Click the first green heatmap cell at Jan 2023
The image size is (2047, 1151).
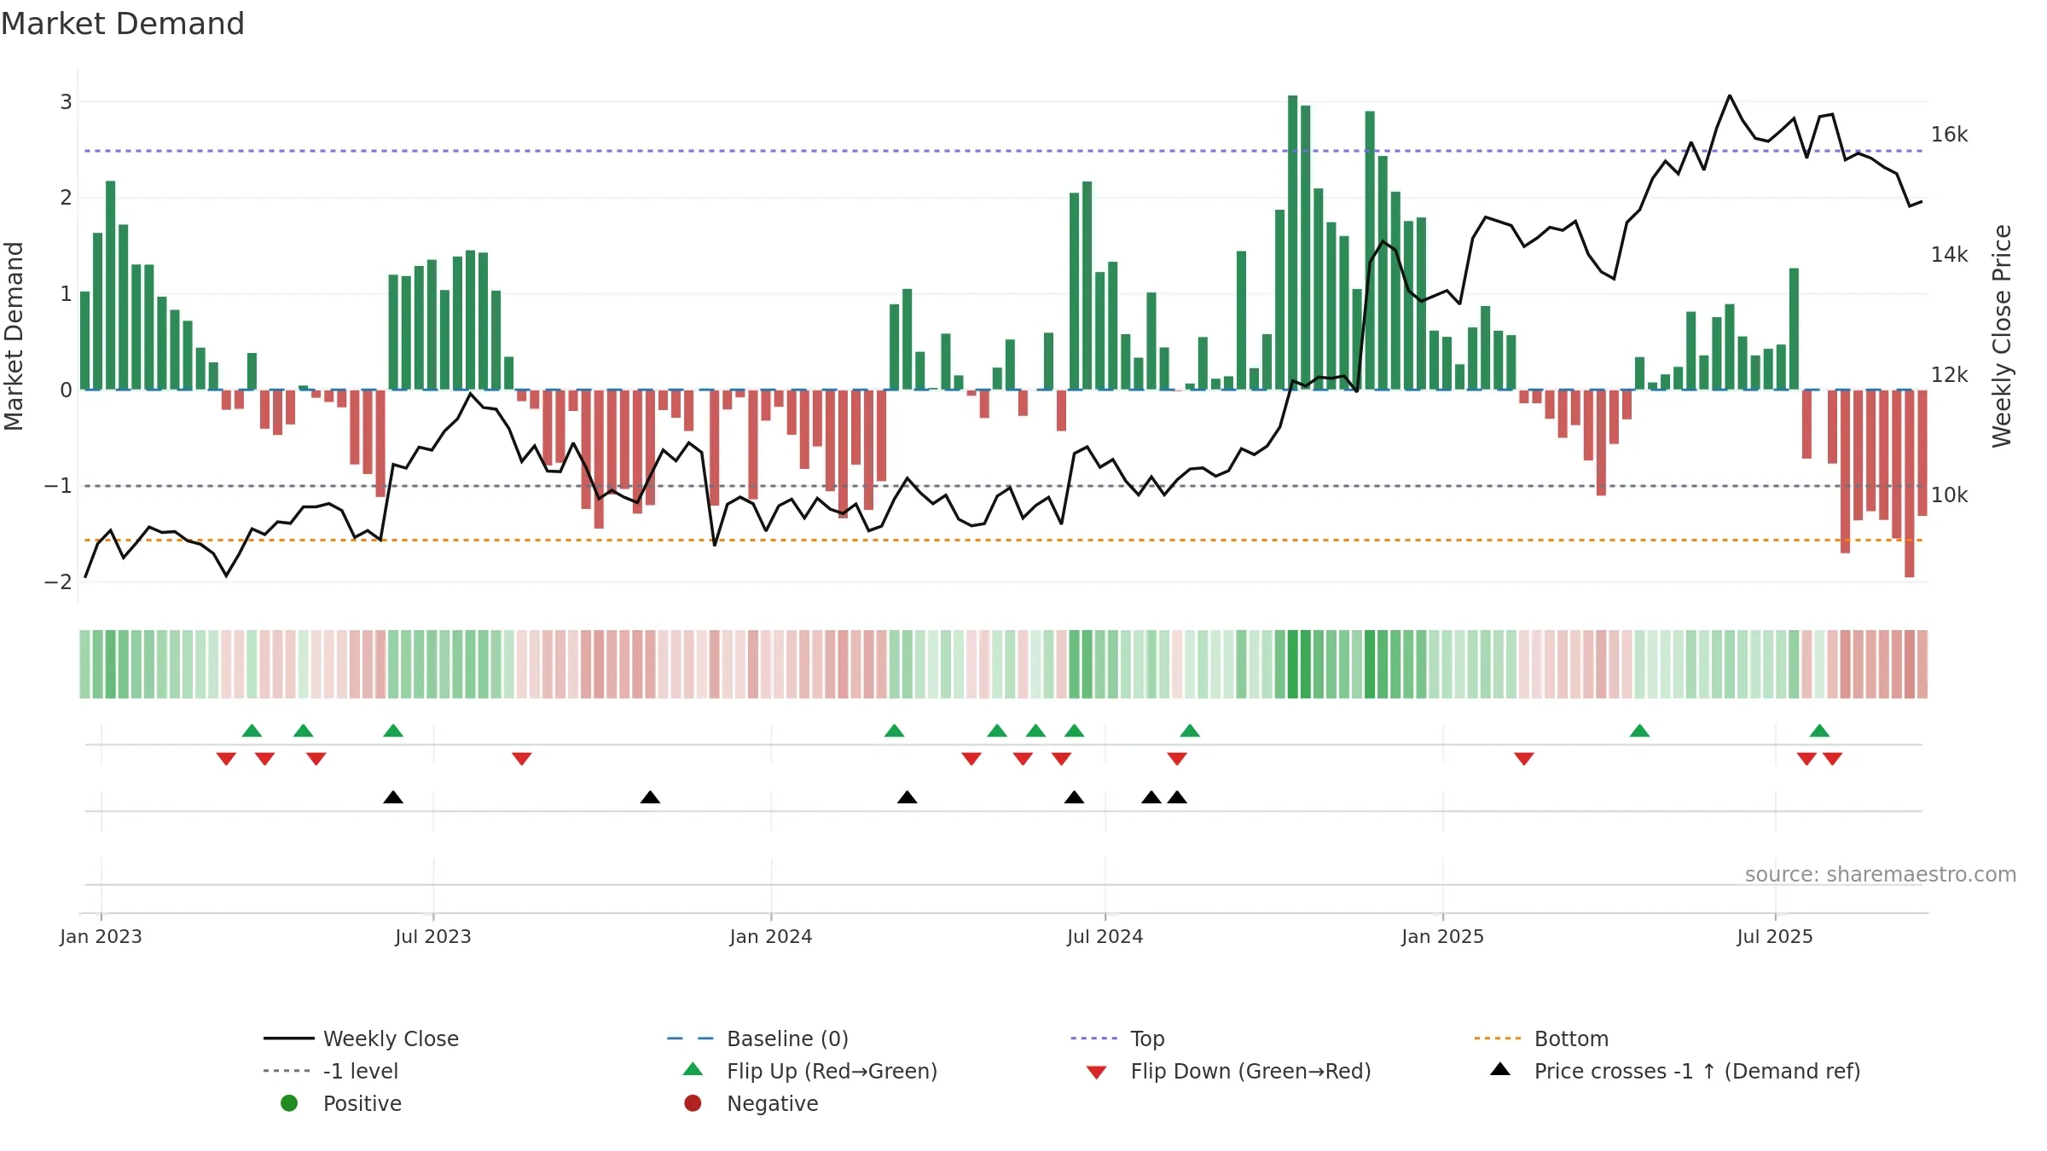pyautogui.click(x=85, y=664)
